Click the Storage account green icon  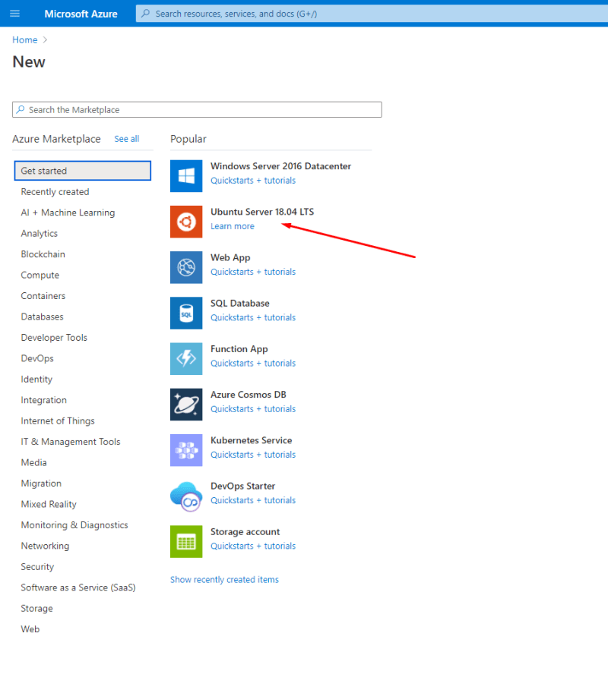(186, 542)
